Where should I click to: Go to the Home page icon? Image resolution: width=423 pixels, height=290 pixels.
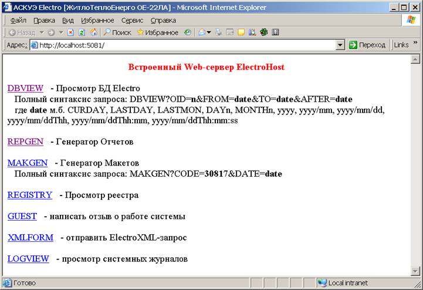pos(94,33)
